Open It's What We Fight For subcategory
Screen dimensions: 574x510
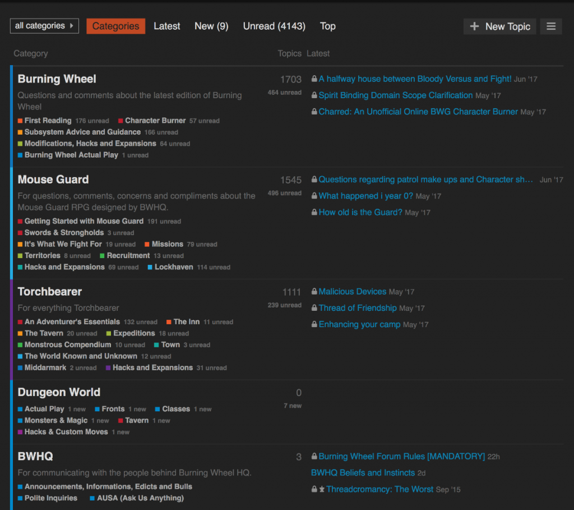(x=63, y=244)
